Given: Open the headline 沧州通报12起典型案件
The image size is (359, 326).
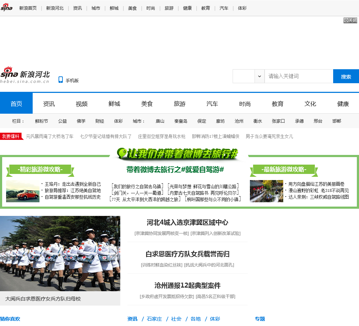Looking at the screenshot, I should 187,285.
